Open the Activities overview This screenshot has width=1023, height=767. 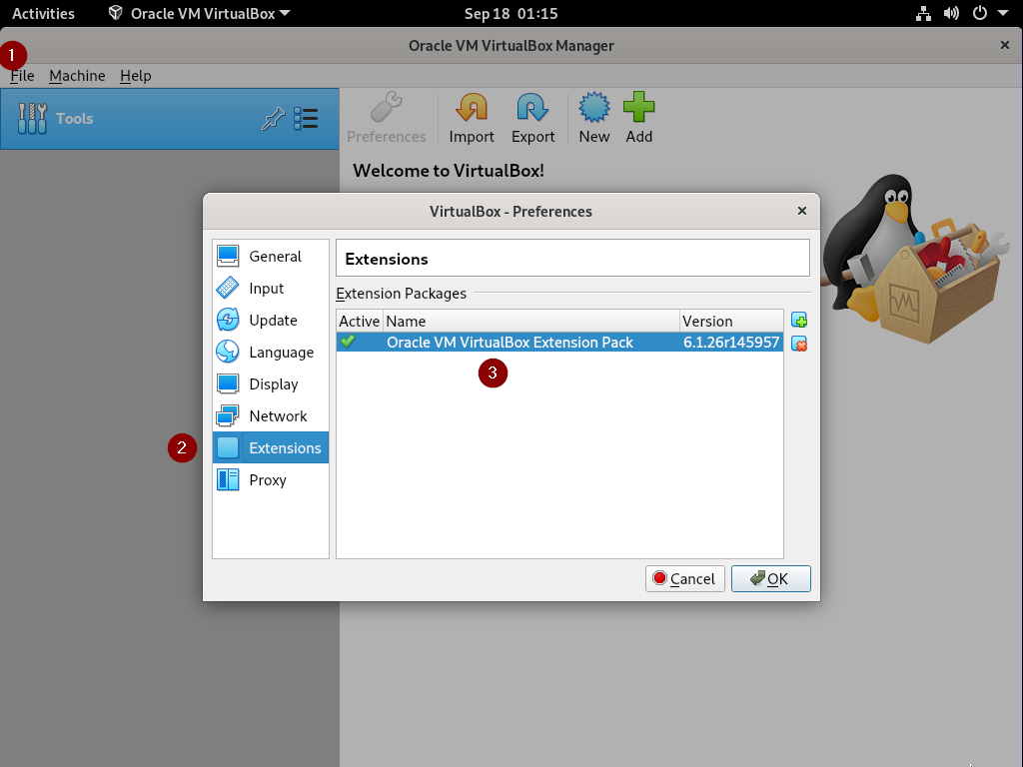coord(43,14)
